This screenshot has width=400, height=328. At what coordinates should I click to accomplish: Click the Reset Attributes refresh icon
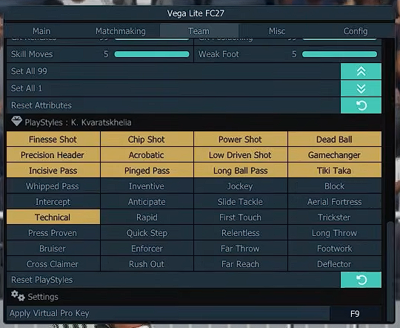coord(361,105)
